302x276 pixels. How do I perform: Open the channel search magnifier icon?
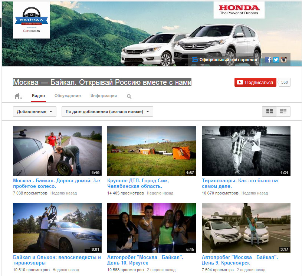pos(129,96)
